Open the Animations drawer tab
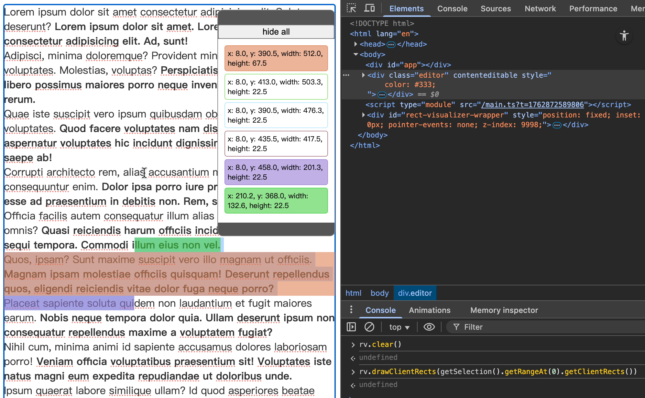Viewport: 645px width, 398px height. (429, 310)
